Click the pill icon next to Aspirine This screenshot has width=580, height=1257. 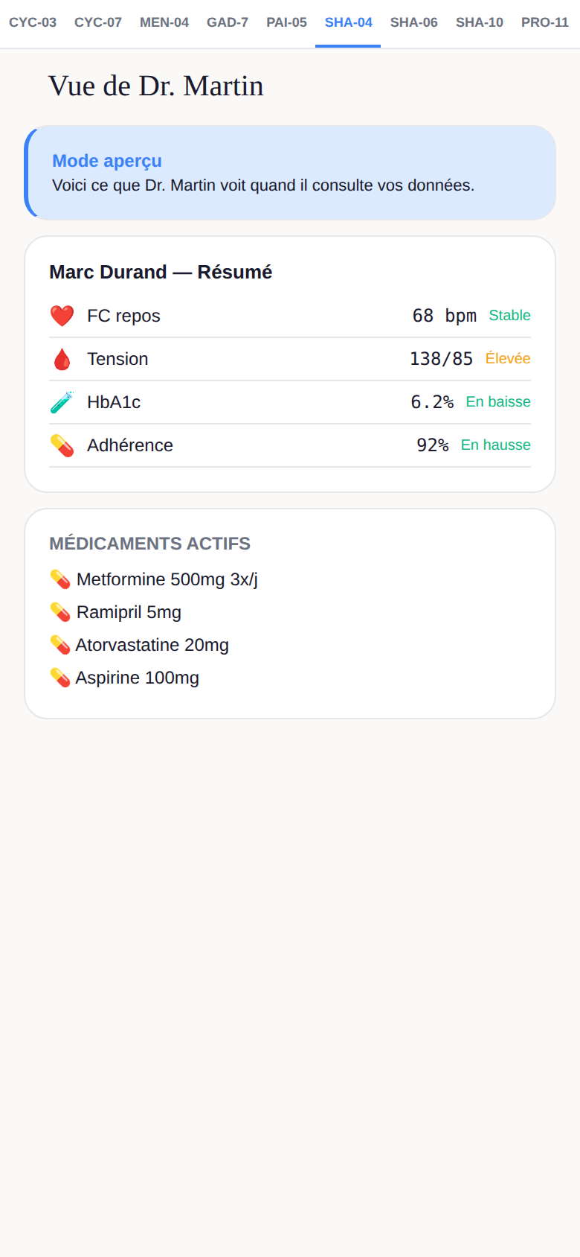pyautogui.click(x=60, y=678)
